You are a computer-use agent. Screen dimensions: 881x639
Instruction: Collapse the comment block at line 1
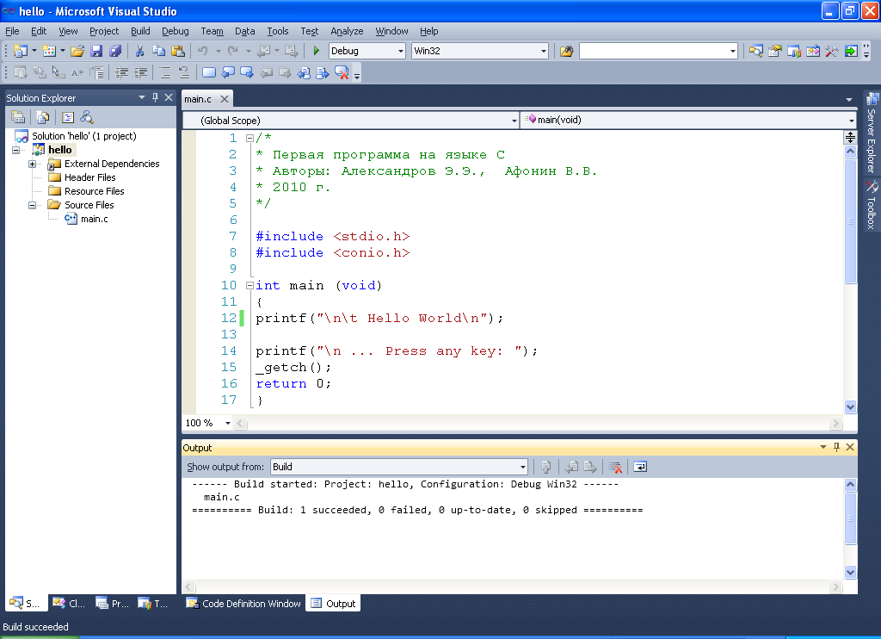[x=250, y=138]
